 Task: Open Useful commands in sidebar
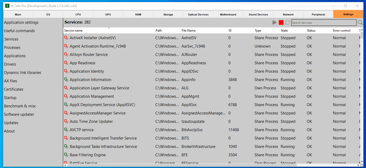pyautogui.click(x=19, y=31)
